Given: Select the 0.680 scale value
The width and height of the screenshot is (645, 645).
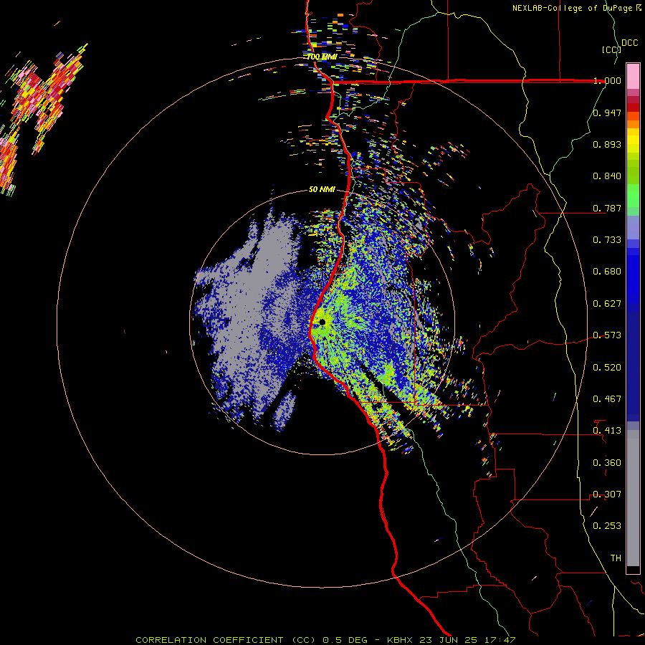Looking at the screenshot, I should (607, 272).
